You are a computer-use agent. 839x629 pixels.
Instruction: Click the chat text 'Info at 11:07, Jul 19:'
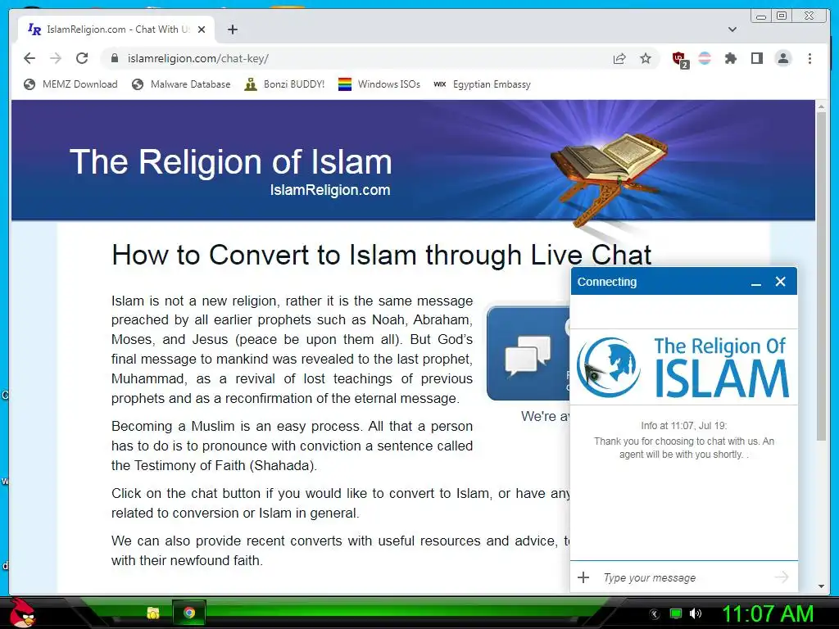684,426
